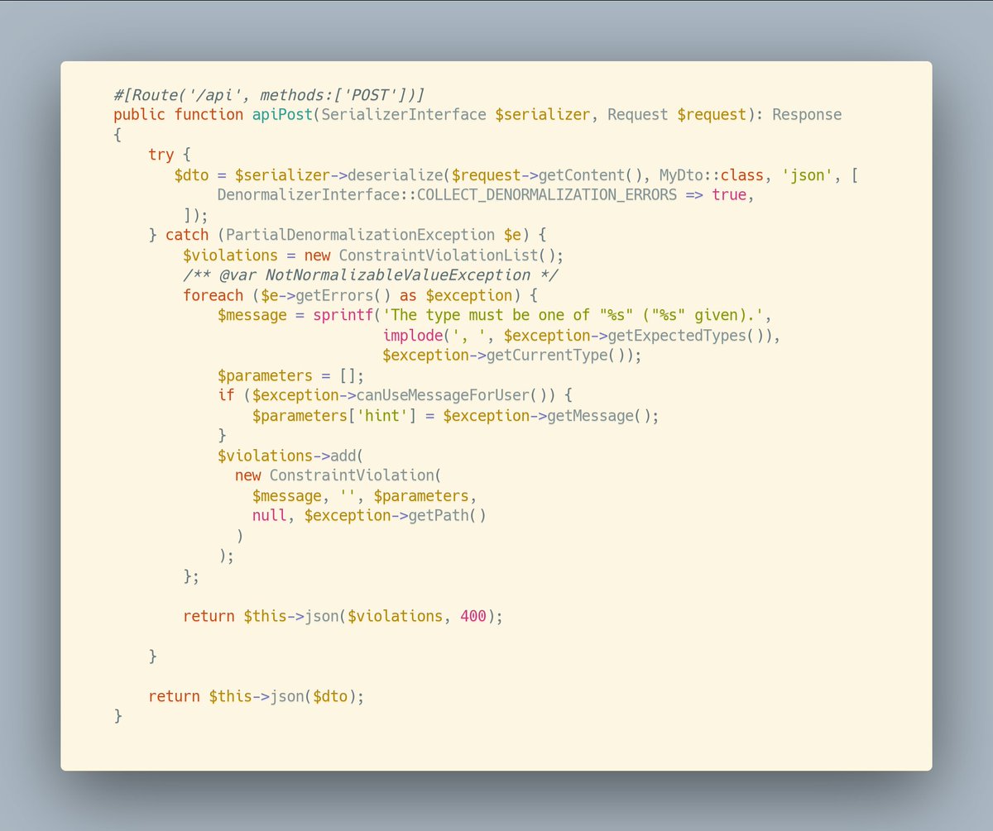Click the apiPost function name

(282, 114)
